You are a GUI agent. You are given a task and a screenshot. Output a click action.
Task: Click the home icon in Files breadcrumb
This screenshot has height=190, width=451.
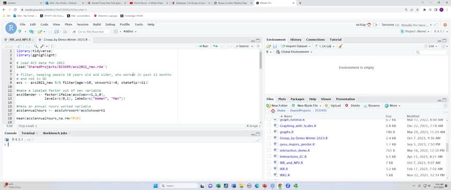tap(273, 111)
